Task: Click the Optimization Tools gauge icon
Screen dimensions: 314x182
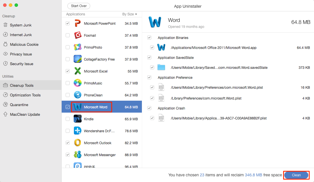Action: pyautogui.click(x=5, y=95)
